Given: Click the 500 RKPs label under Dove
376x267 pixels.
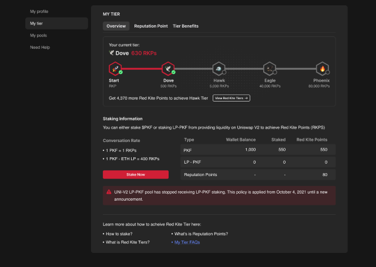Looking at the screenshot, I should (x=169, y=86).
